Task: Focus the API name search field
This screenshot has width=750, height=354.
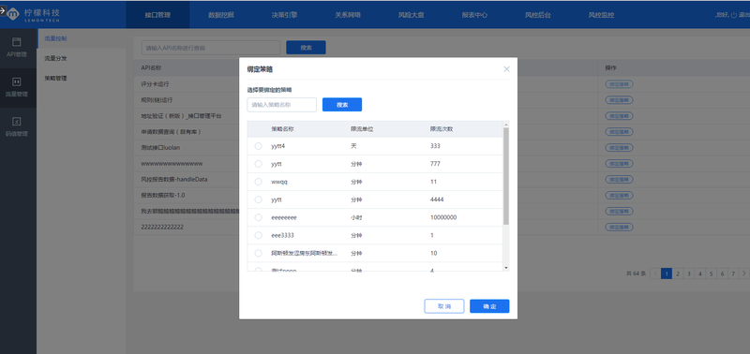Action: pyautogui.click(x=211, y=48)
